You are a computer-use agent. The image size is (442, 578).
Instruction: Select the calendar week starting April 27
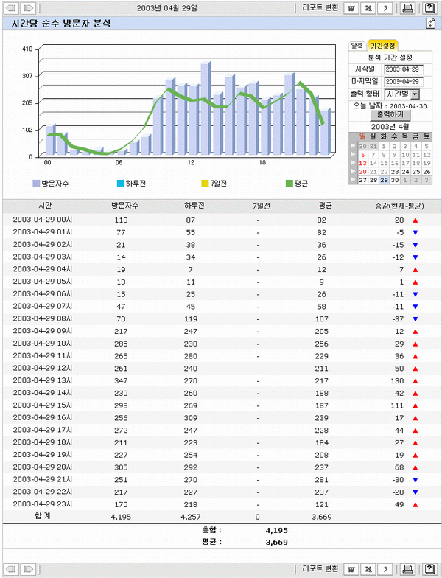click(353, 180)
